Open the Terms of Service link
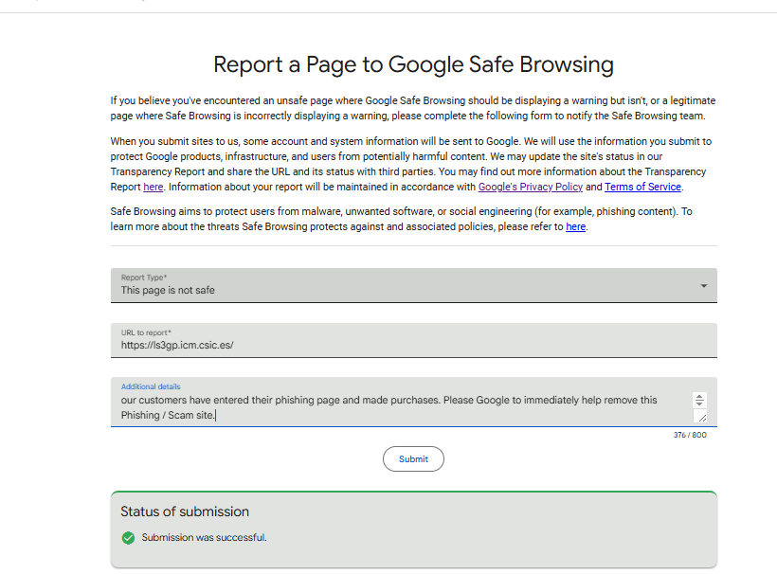Viewport: 777px width, 574px height. click(642, 188)
